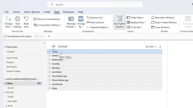The image size is (193, 108).
Task: Uncheck Show as Conversations checkbox
Action: coord(35,19)
